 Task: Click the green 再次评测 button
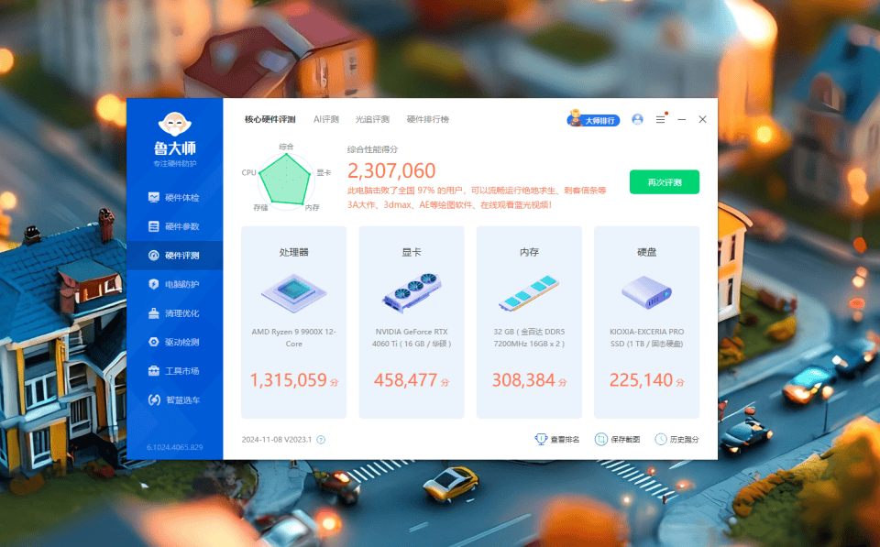665,182
